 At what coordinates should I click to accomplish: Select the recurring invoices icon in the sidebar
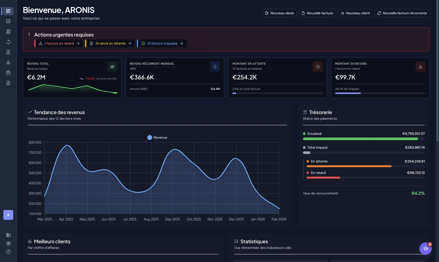8,42
